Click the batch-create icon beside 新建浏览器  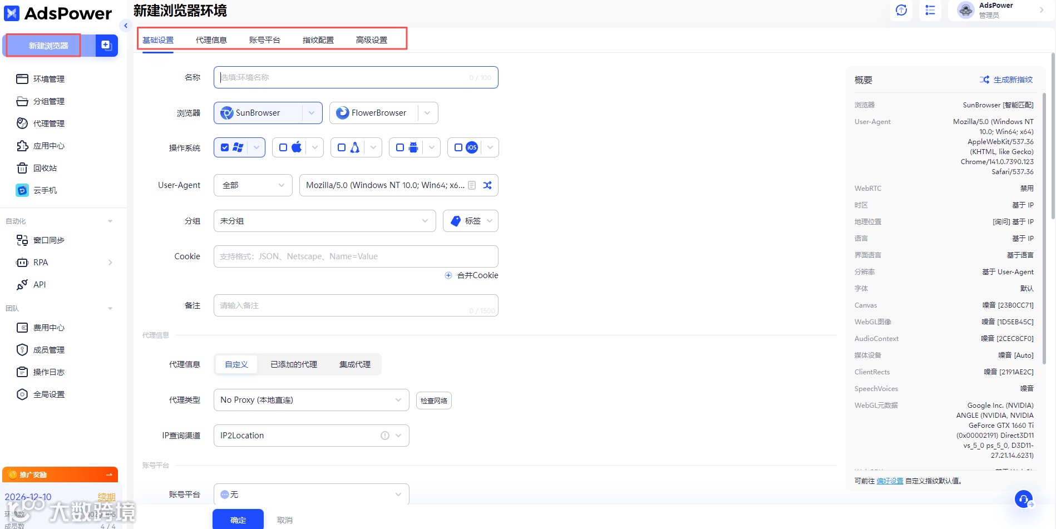click(x=106, y=46)
